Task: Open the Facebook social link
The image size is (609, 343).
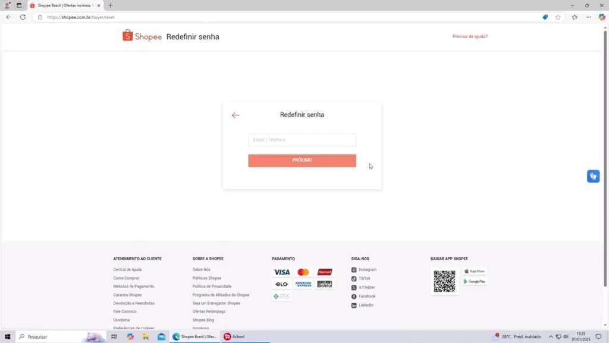Action: [363, 297]
